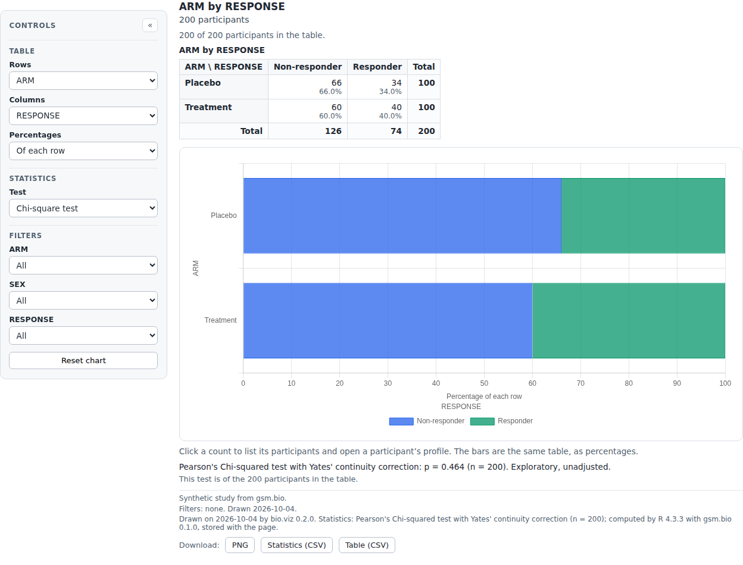Open the RESPONSE filter dropdown
The width and height of the screenshot is (743, 565).
coord(83,336)
